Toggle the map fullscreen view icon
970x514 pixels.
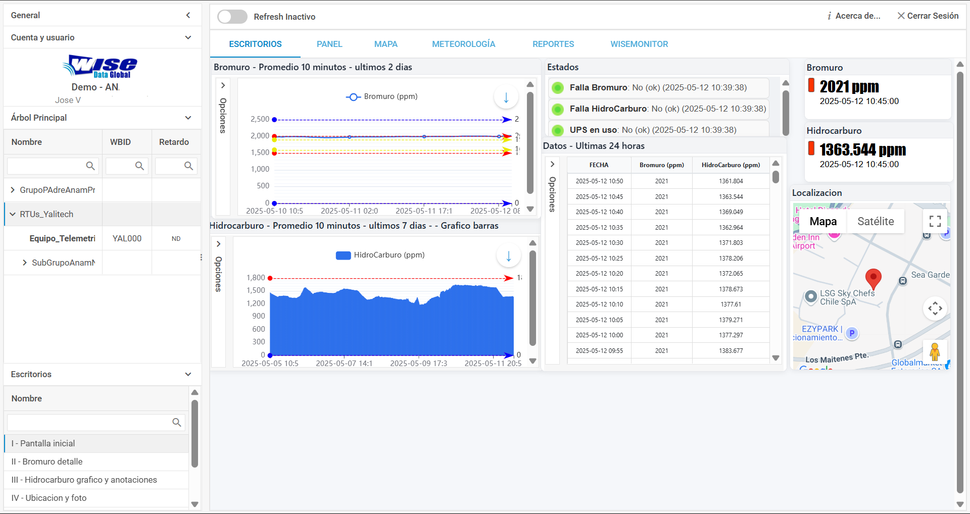(x=935, y=221)
